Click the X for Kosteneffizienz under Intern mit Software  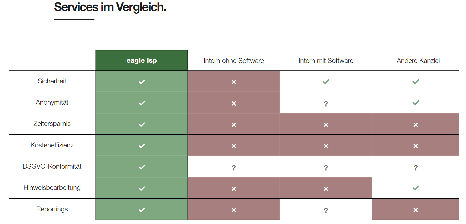pos(326,146)
